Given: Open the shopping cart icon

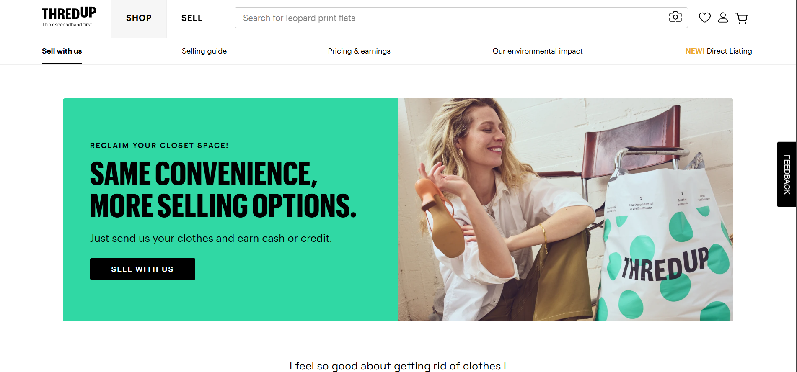Looking at the screenshot, I should coord(742,18).
